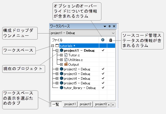Toggle the override checkmark for project1 - Debug
The width and height of the screenshot is (166, 114).
point(103,50)
